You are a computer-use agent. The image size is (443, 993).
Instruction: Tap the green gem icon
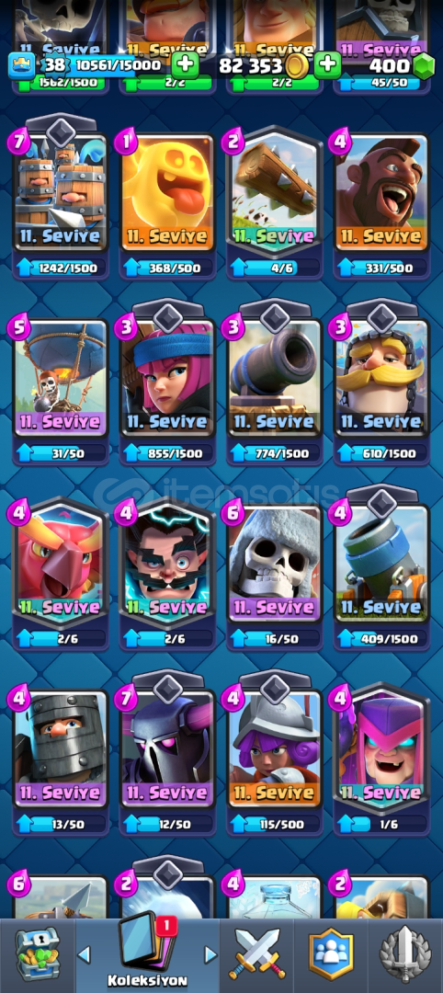pyautogui.click(x=424, y=65)
